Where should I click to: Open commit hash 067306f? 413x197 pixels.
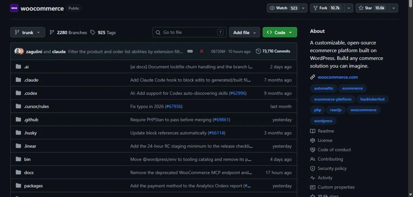click(218, 52)
